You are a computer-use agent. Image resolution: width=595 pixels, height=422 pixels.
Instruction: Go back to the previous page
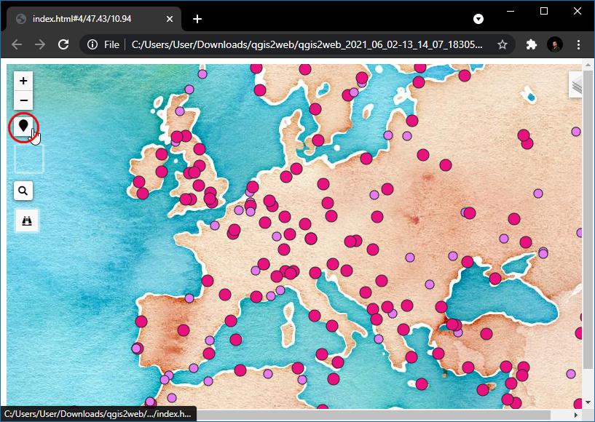pos(17,44)
